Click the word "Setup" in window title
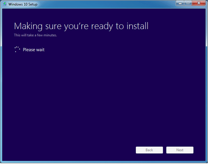Image resolution: width=208 pixels, height=164 pixels. 33,5
